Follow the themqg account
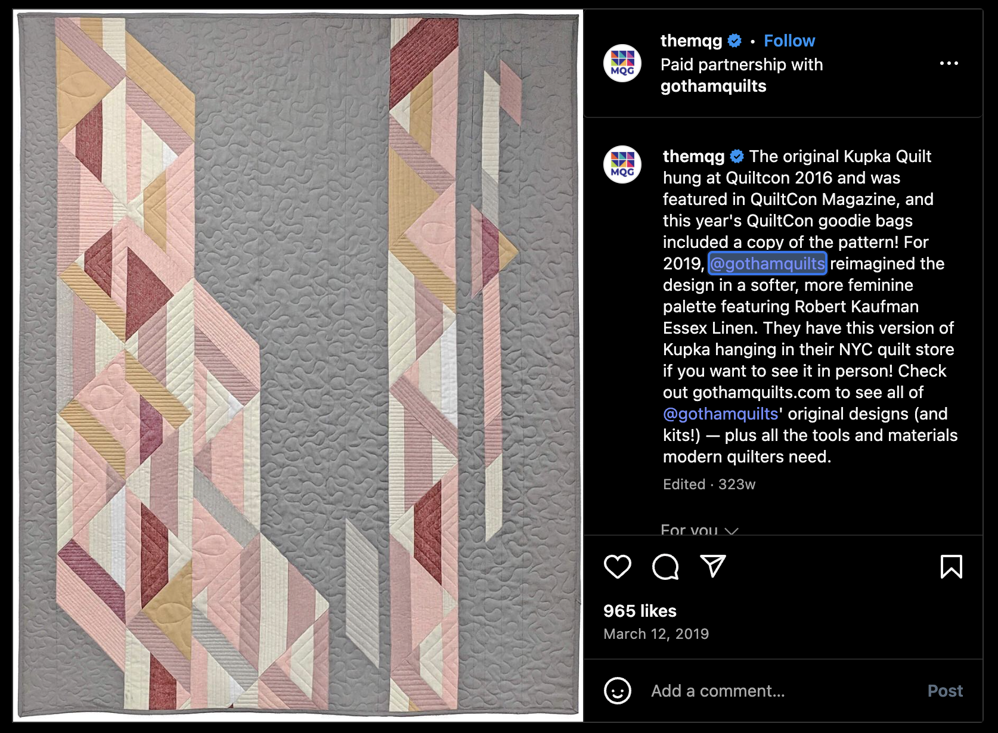Screen dimensions: 998x733 (x=789, y=41)
